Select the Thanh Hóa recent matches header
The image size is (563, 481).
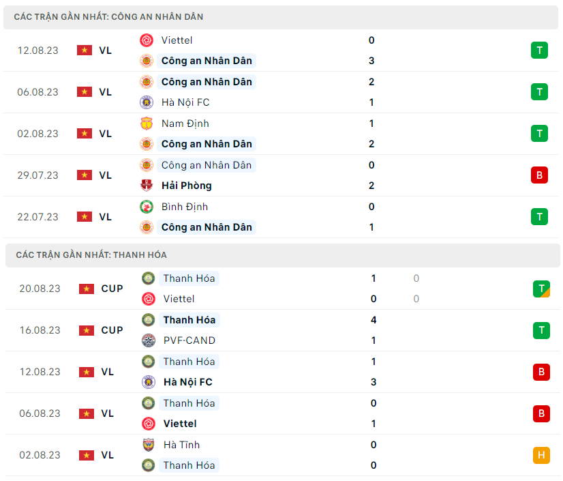click(91, 255)
